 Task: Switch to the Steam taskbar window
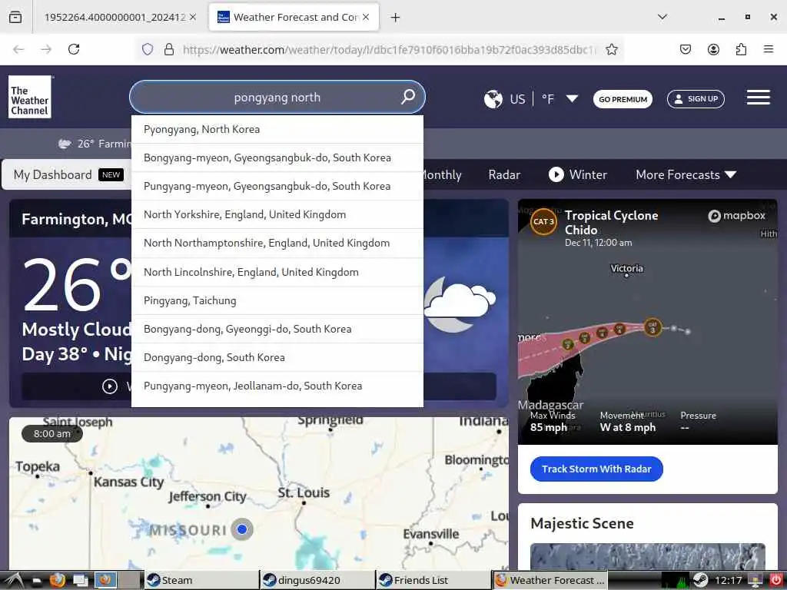tap(202, 581)
